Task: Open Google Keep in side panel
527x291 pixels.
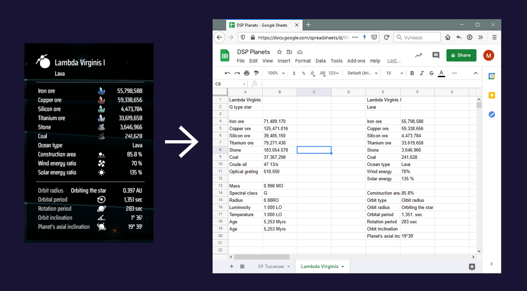Action: point(492,95)
